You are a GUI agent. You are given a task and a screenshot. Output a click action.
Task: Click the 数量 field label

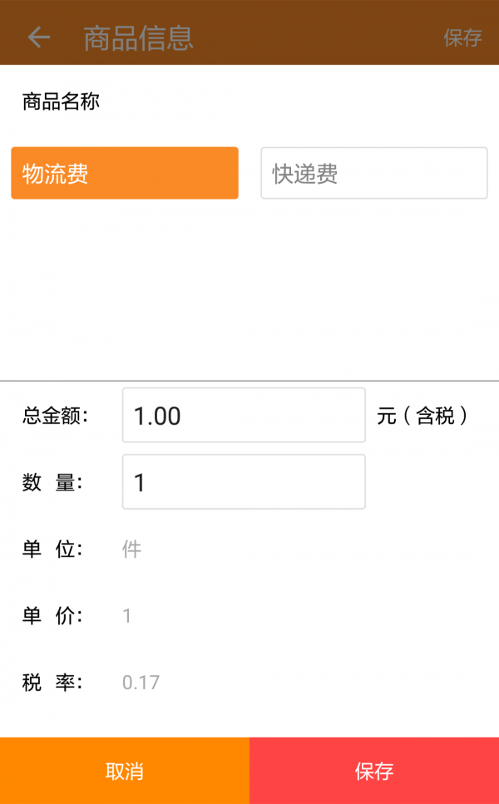click(52, 482)
